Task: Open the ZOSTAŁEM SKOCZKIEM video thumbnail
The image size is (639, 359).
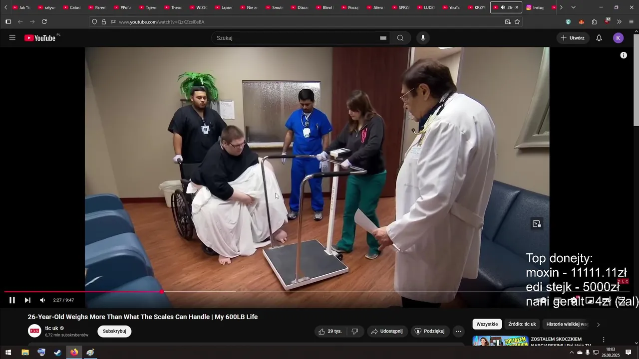Action: [x=501, y=341]
